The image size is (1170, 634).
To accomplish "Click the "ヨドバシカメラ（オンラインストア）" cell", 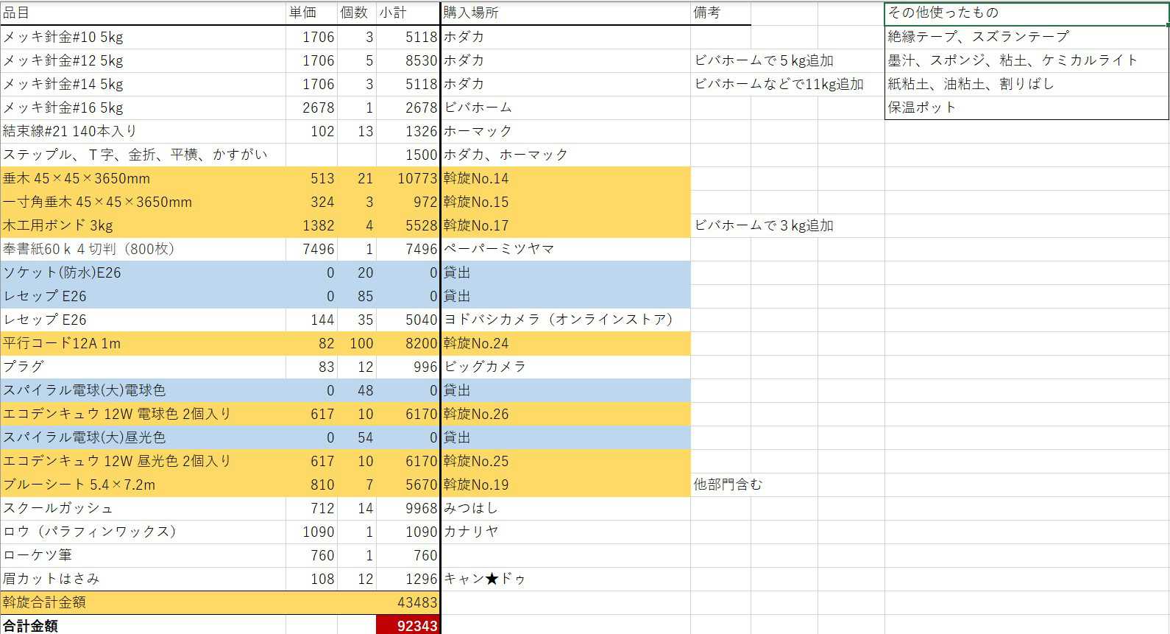I will coord(565,320).
